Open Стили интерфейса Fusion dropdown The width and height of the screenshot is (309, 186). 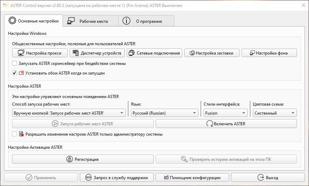tap(225, 113)
